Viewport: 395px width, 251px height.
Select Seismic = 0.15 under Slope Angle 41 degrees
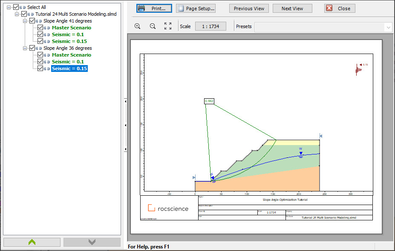pos(69,41)
